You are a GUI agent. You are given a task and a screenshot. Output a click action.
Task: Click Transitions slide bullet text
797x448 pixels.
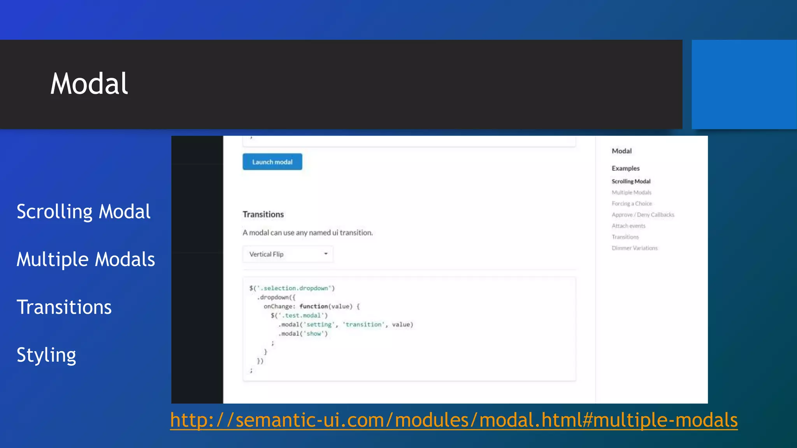click(x=64, y=307)
